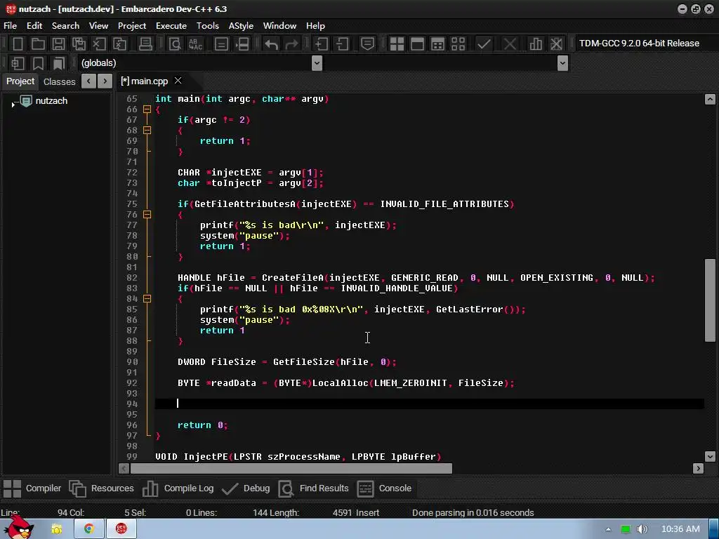This screenshot has width=719, height=539.
Task: Click the Save All toolbar icon
Action: [x=79, y=44]
